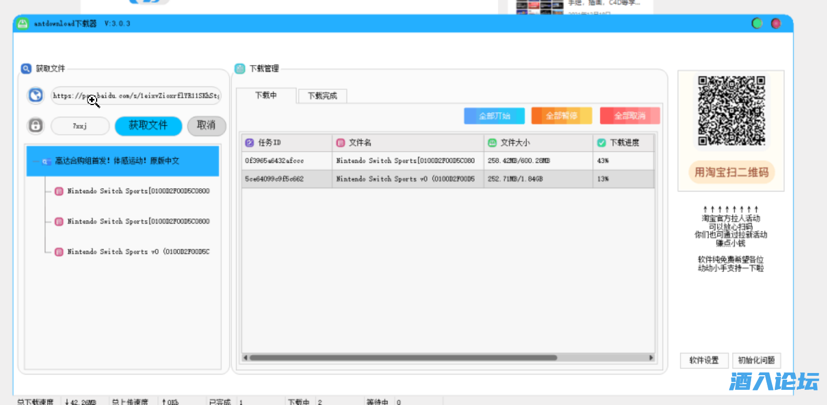Click the green check icon in 下载进度 header
Viewport: 827px width, 405px height.
[602, 143]
